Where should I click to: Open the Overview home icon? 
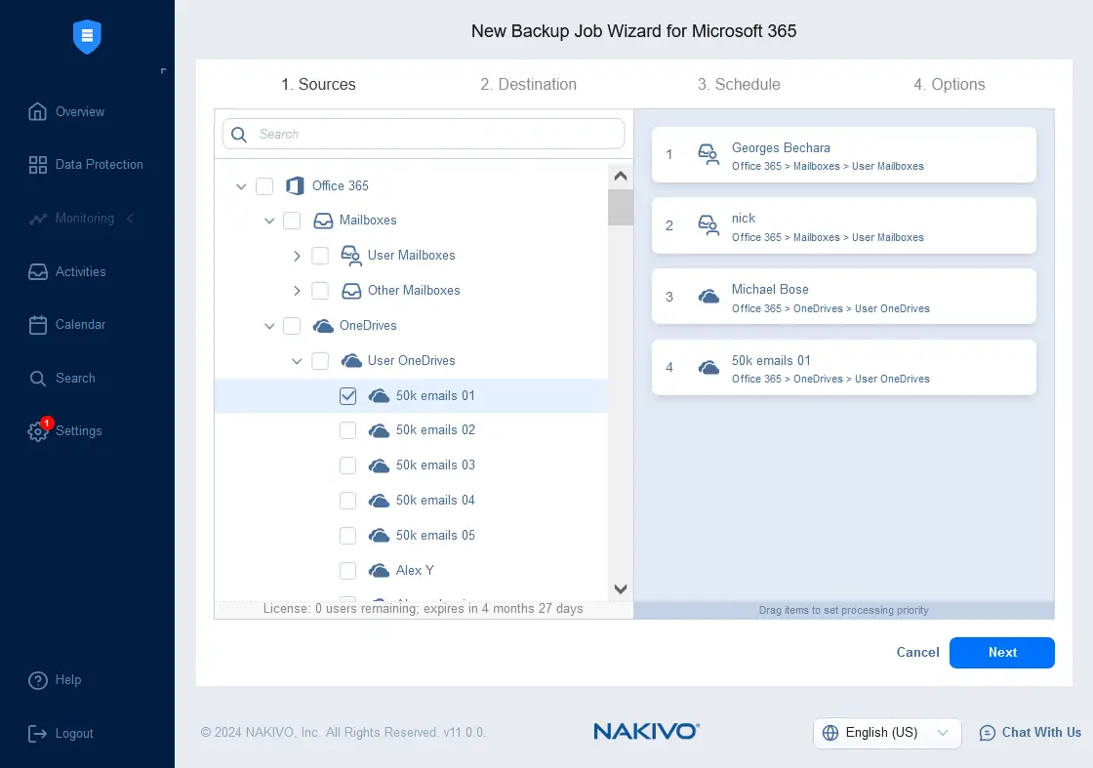coord(38,111)
